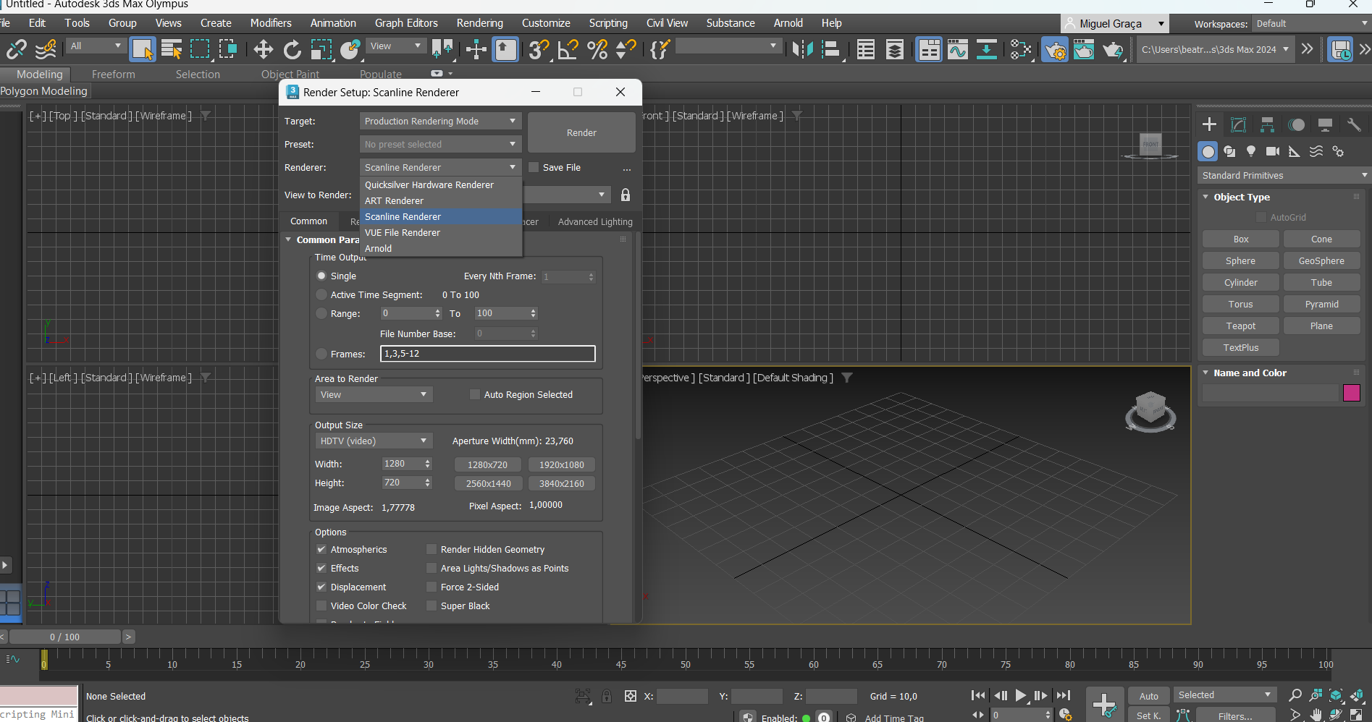Click the Render button
The width and height of the screenshot is (1372, 722).
point(581,132)
